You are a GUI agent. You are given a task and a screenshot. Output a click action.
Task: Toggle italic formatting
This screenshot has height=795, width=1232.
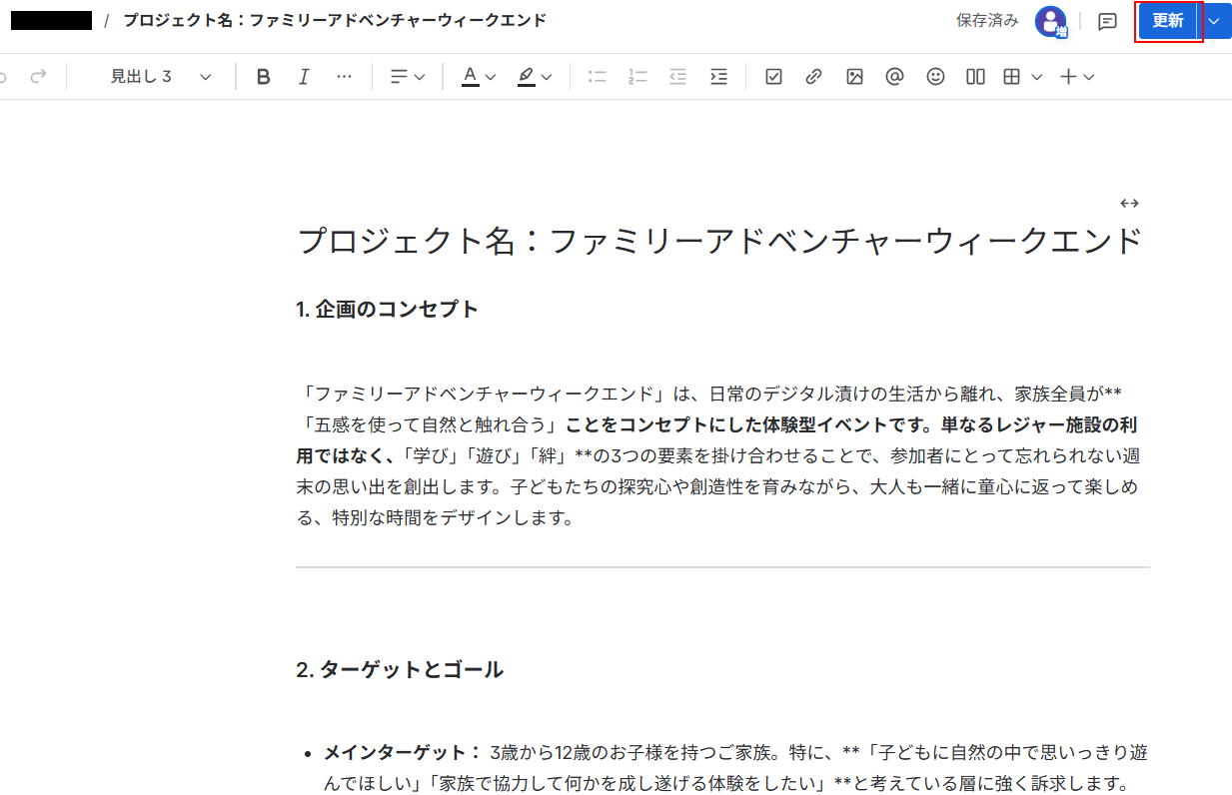pos(304,76)
